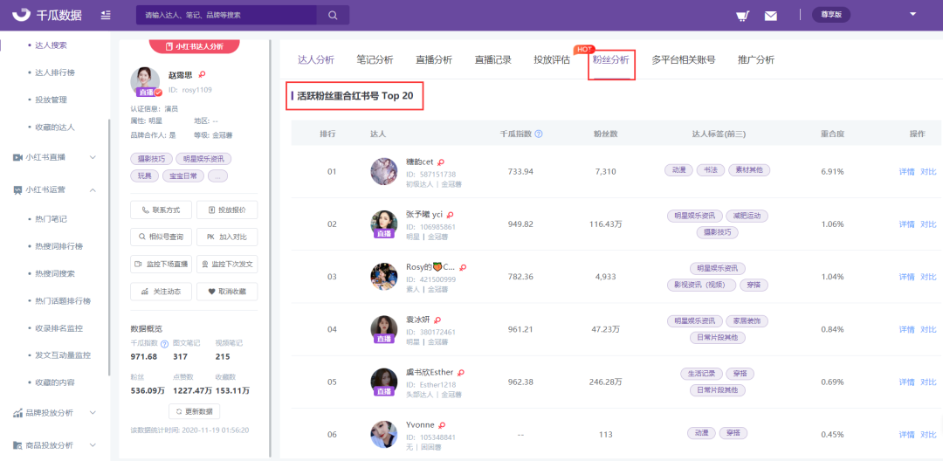Open 发文互动量监控 in the sidebar
This screenshot has width=943, height=461.
(62, 355)
